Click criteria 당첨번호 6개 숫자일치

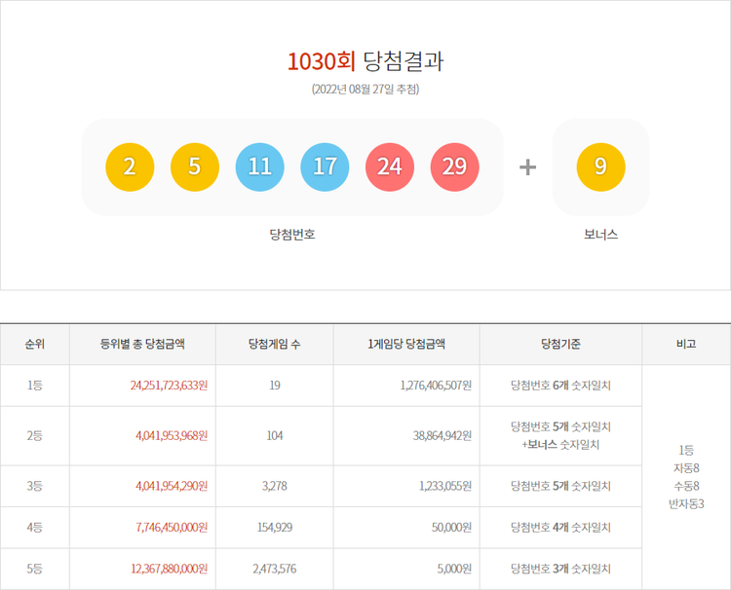(560, 386)
